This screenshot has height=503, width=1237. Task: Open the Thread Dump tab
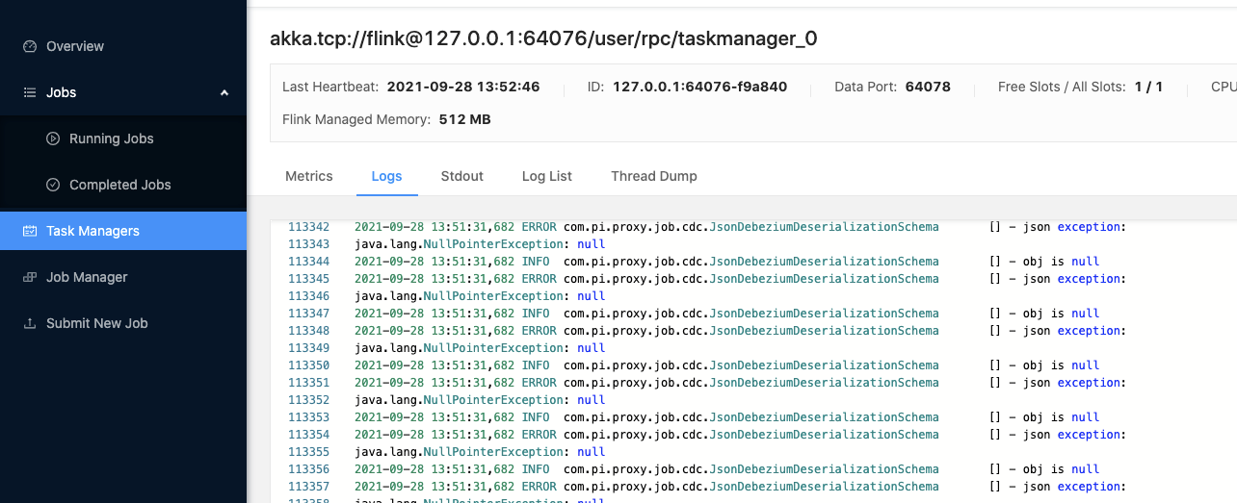[x=654, y=176]
